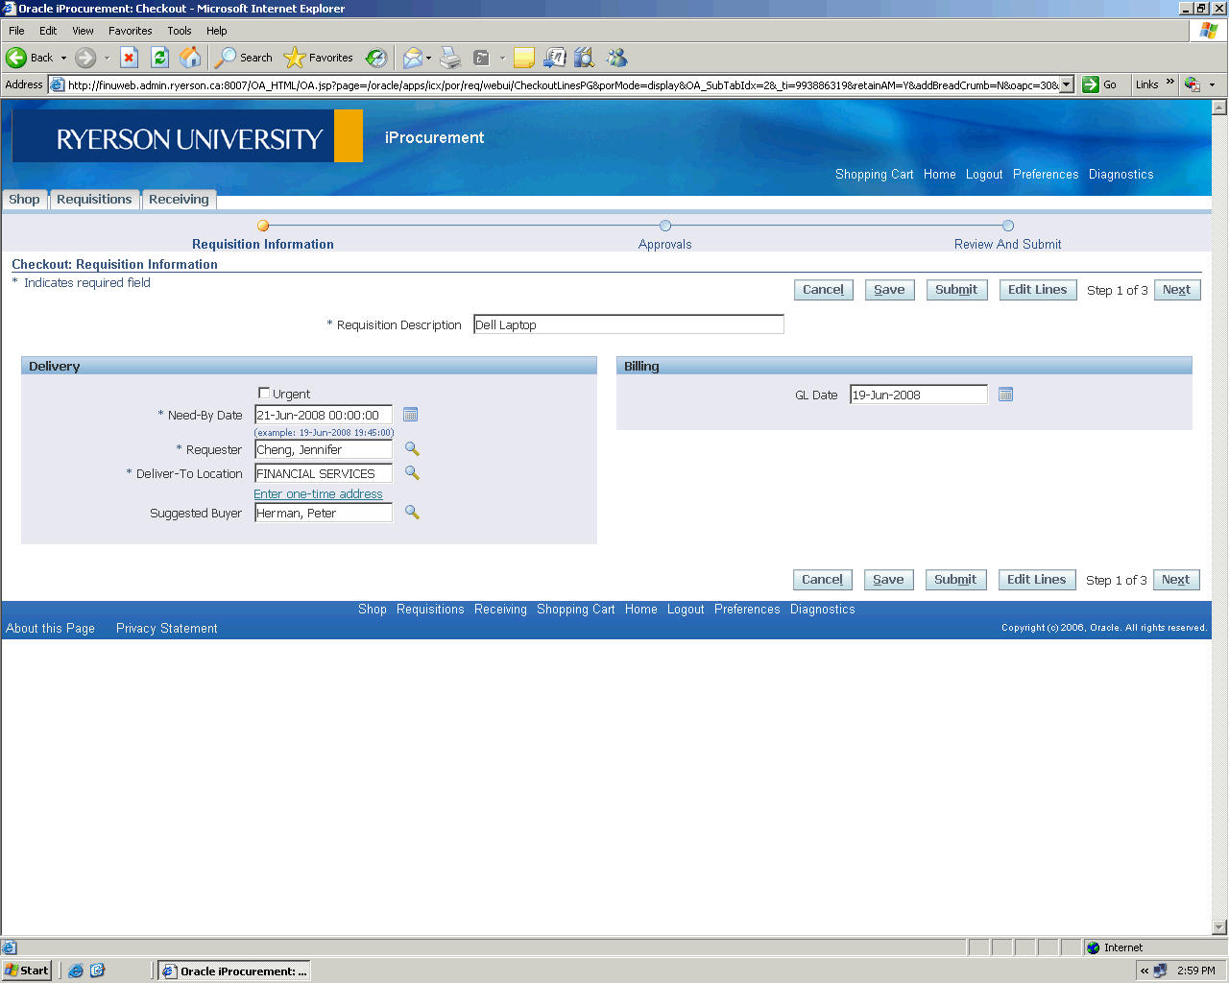Click the Suggested Buyer search icon
This screenshot has width=1229, height=983.
coord(412,513)
